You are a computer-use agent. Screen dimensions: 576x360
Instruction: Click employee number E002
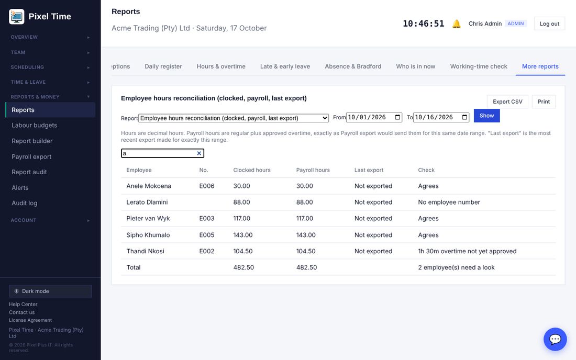207,251
